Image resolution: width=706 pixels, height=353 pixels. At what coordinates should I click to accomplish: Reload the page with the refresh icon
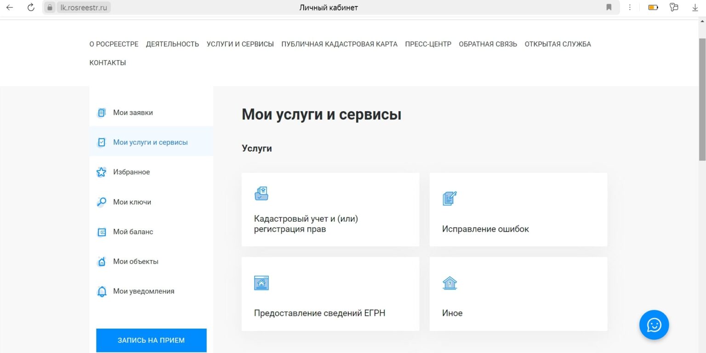pyautogui.click(x=31, y=7)
